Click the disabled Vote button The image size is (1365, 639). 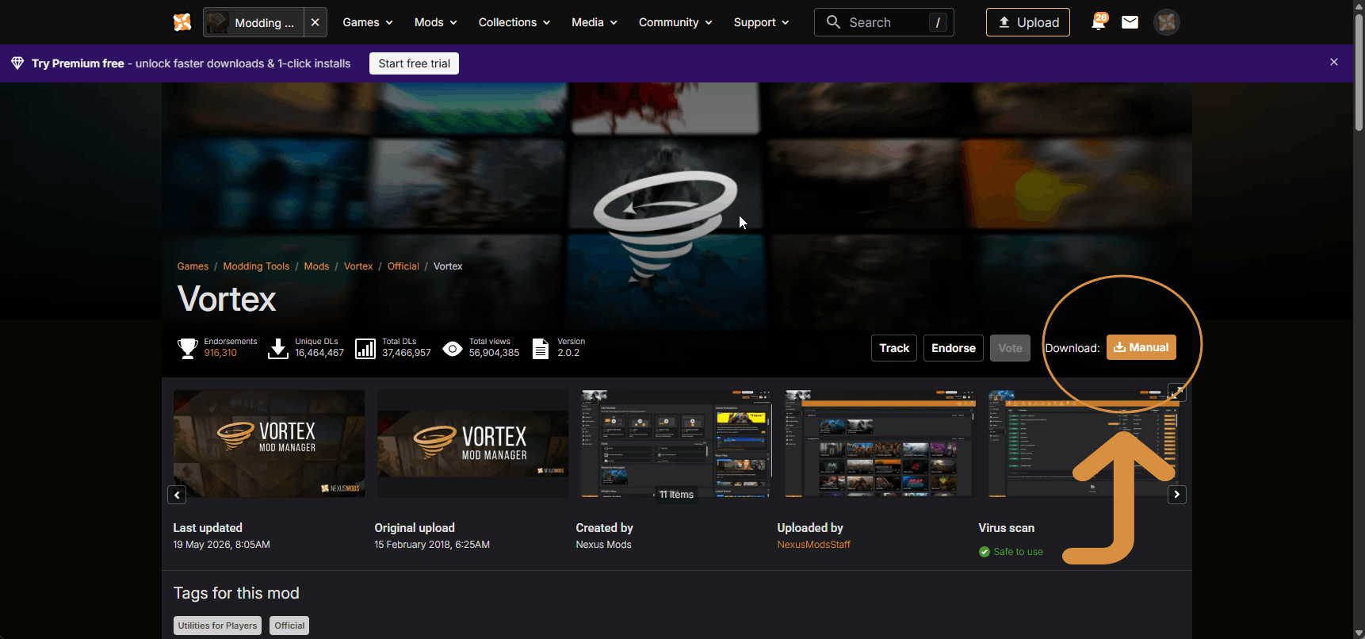(1010, 348)
